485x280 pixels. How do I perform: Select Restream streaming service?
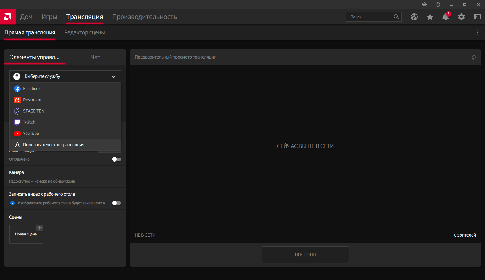point(65,100)
